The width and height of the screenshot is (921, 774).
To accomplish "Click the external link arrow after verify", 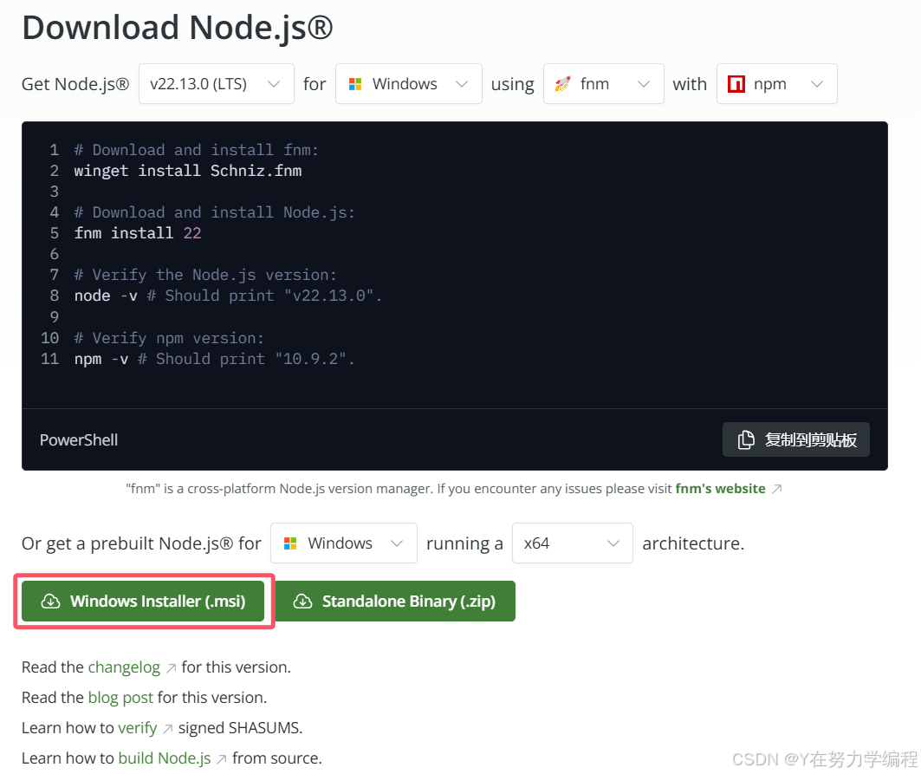I will 167,729.
